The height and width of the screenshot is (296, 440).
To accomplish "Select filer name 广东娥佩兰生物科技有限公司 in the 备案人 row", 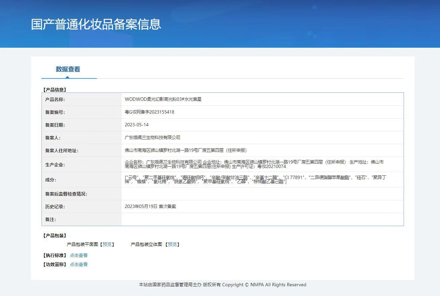I will tap(152, 138).
